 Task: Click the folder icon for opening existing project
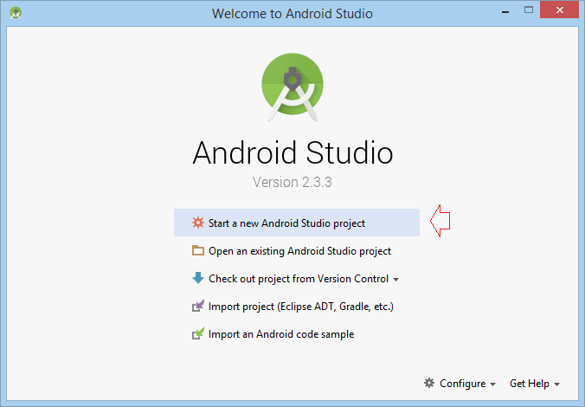[198, 250]
